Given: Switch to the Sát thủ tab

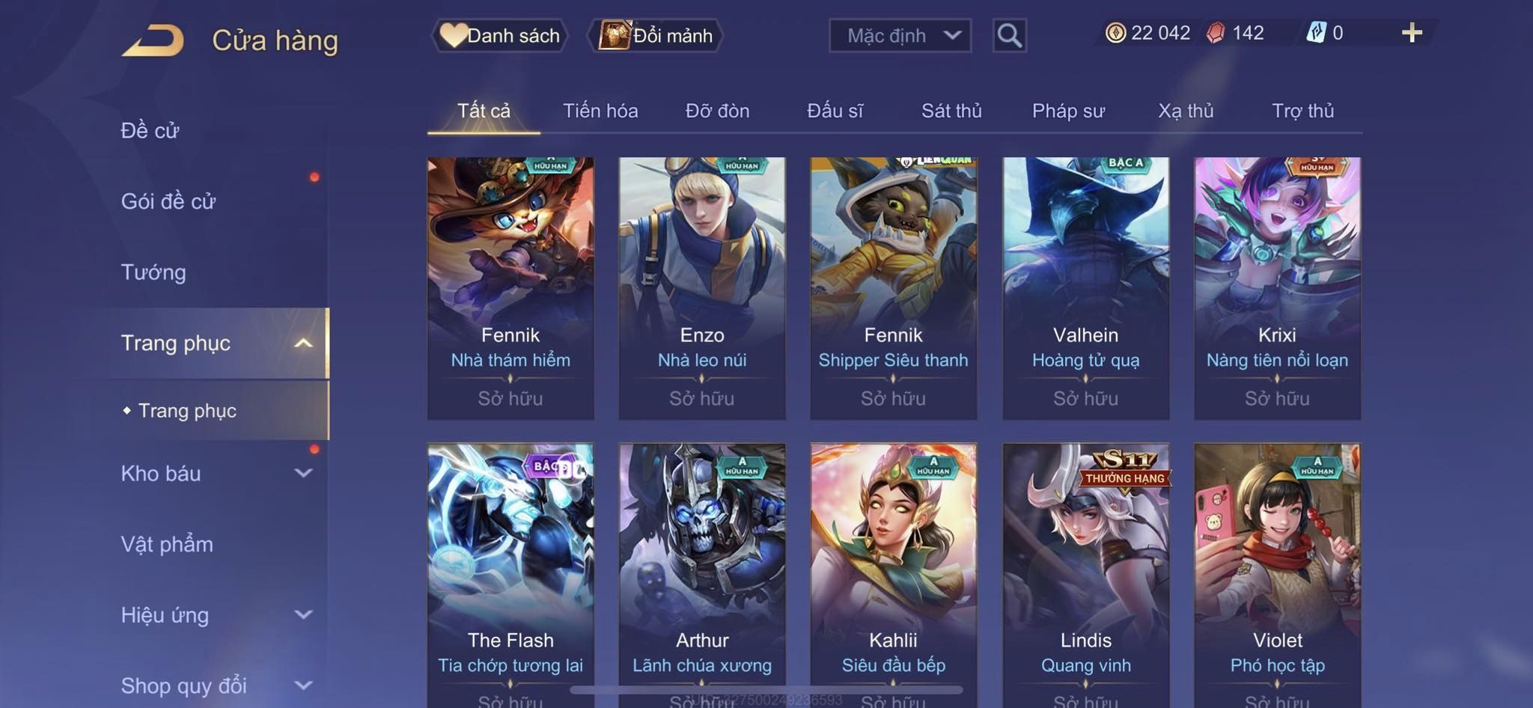Looking at the screenshot, I should (951, 111).
